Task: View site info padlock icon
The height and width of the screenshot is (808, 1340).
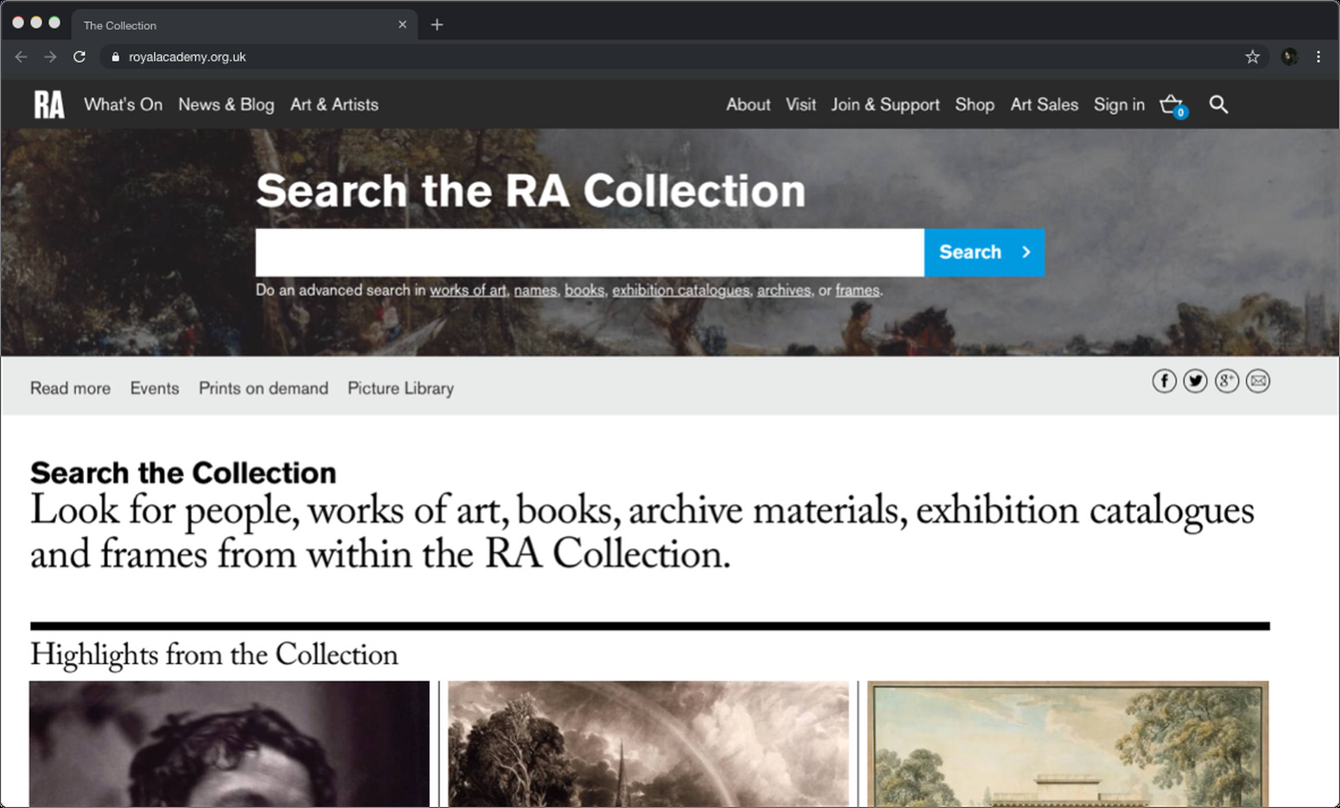Action: 116,57
